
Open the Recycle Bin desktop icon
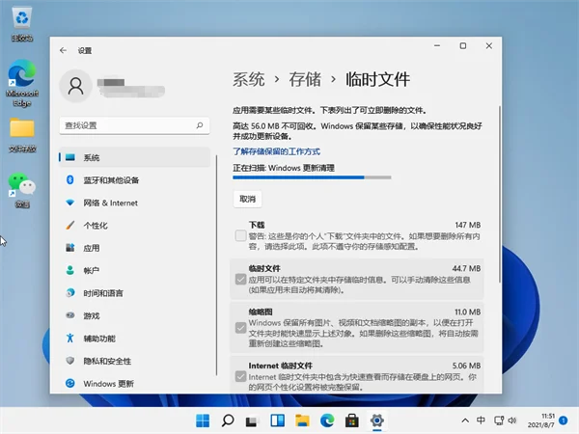(22, 24)
